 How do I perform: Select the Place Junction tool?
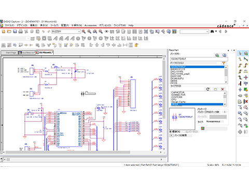pos(246,78)
